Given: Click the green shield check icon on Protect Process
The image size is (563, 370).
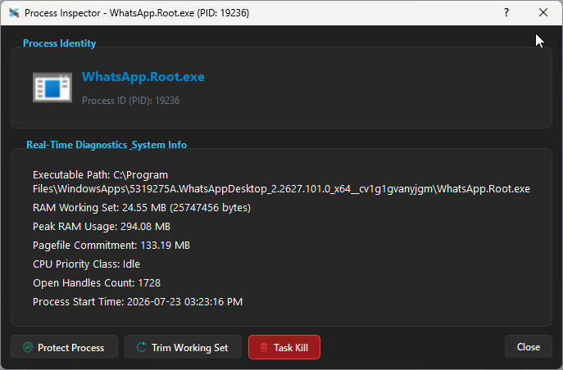Looking at the screenshot, I should [28, 347].
